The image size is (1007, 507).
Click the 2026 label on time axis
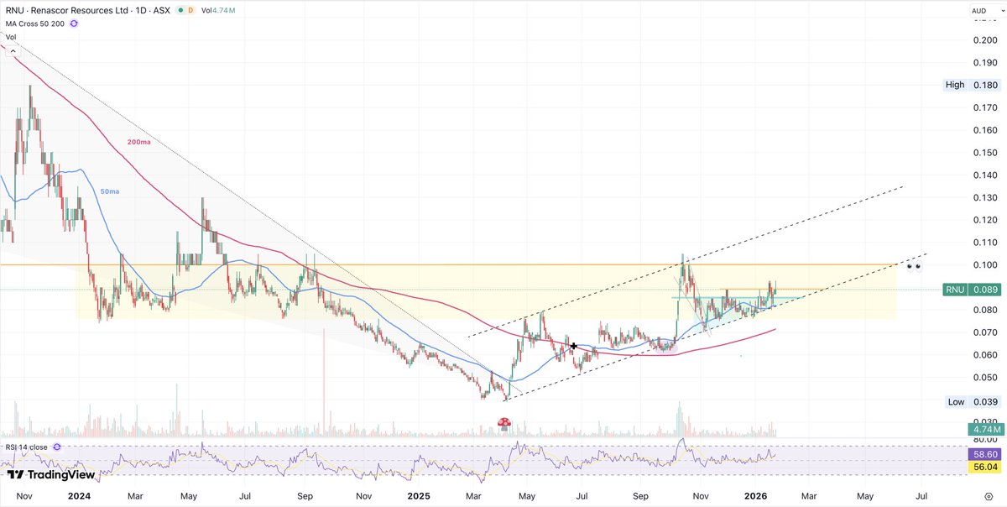(755, 497)
